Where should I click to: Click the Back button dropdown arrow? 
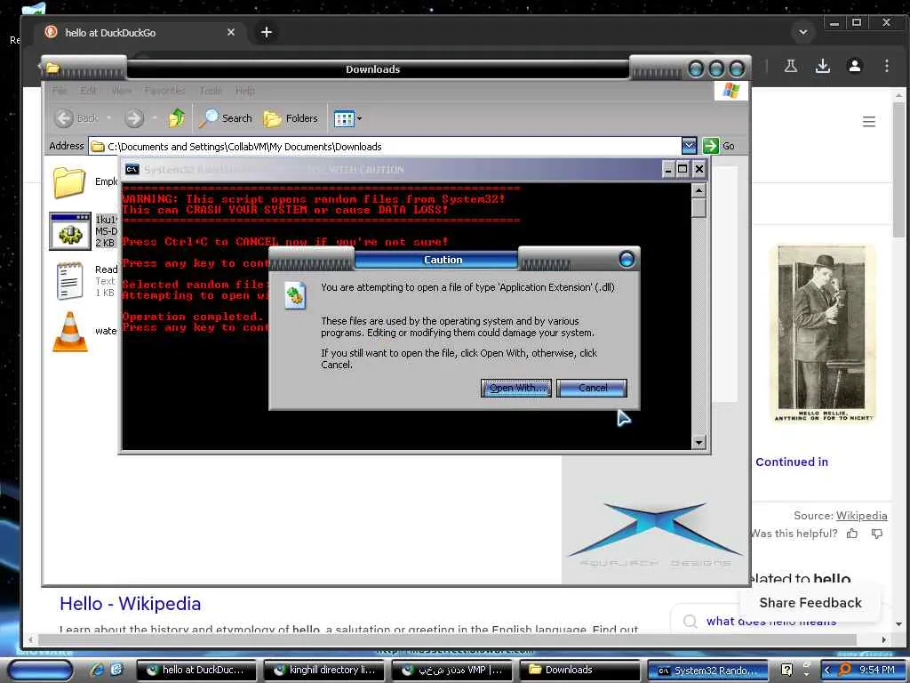coord(108,118)
